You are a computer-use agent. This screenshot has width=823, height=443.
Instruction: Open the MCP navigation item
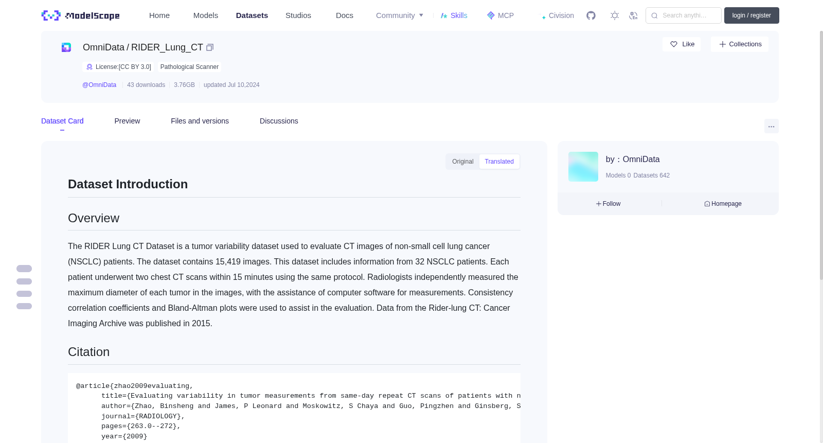pos(500,15)
